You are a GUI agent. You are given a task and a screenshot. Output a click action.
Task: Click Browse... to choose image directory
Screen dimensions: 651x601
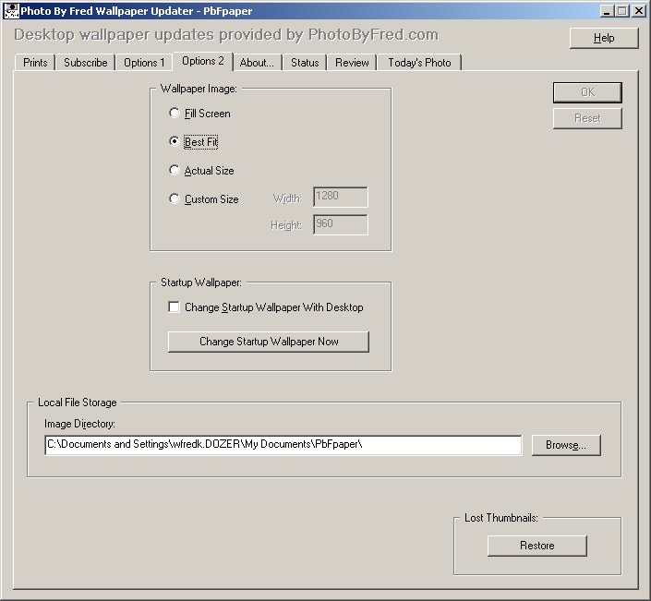pos(566,445)
